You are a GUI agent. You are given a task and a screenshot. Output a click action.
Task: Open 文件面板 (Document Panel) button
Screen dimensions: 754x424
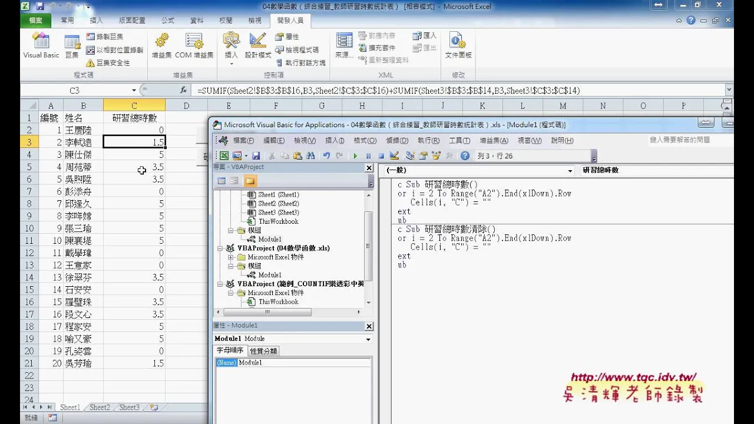[458, 46]
